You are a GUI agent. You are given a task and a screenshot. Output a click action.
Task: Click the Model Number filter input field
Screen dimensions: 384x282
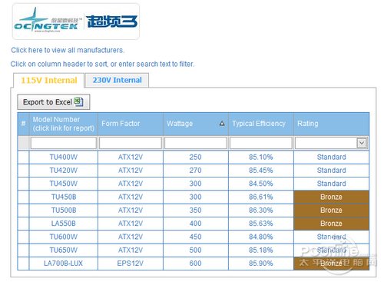64,143
